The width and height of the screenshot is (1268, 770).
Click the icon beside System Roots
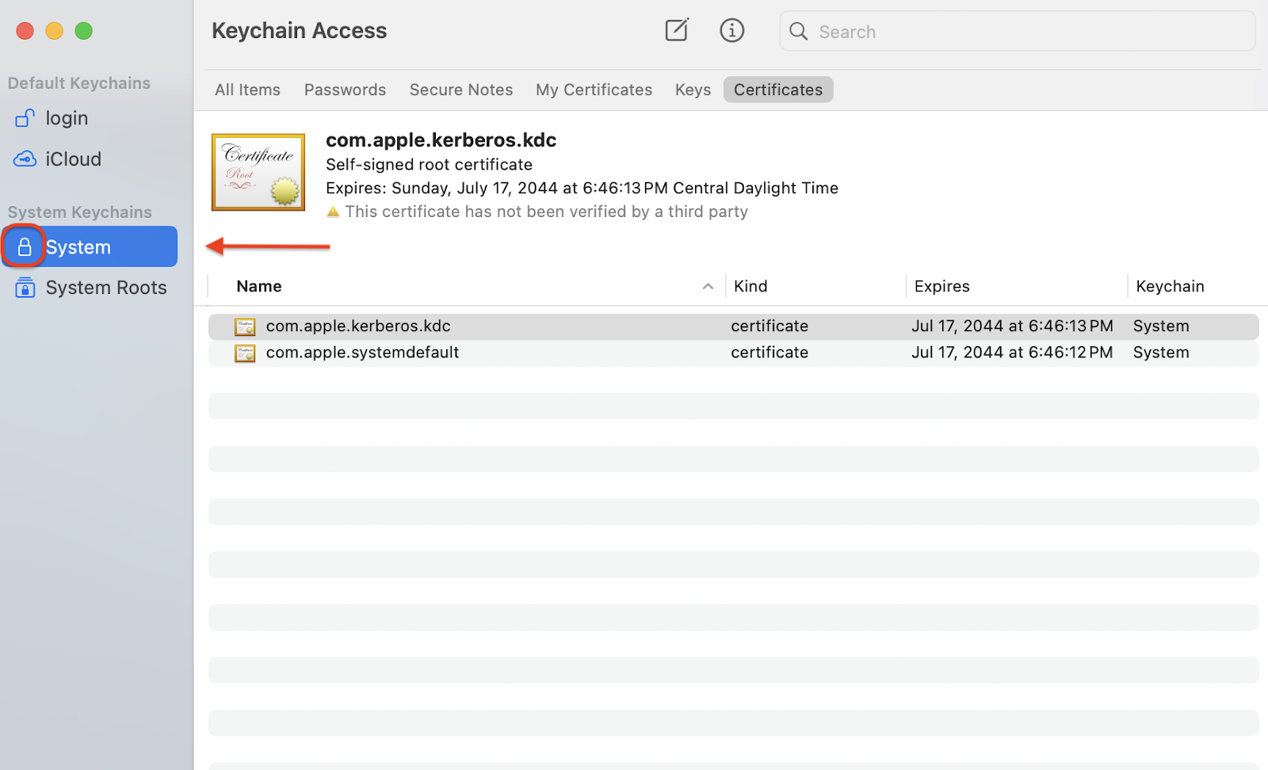(x=25, y=287)
